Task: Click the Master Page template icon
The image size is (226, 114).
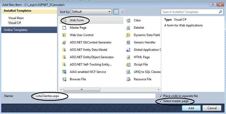Action: click(64, 28)
